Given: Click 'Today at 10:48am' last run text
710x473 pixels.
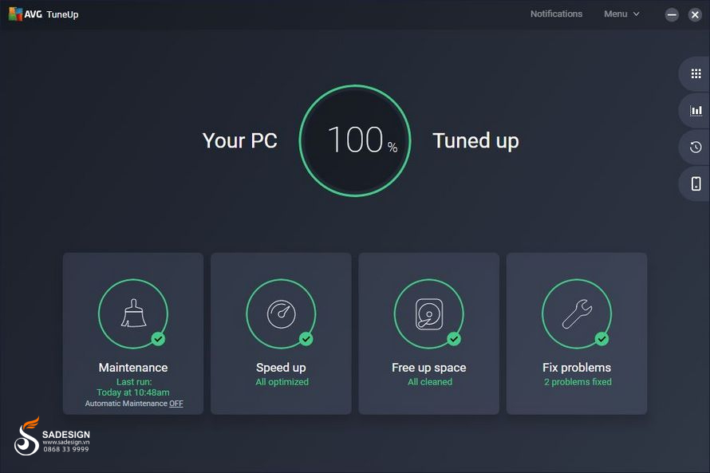Looking at the screenshot, I should (133, 392).
